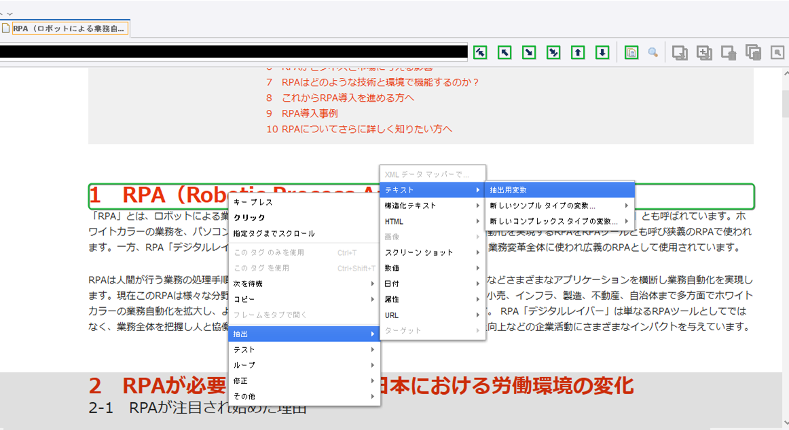Click the double down-right arrow toolbar icon

(553, 52)
